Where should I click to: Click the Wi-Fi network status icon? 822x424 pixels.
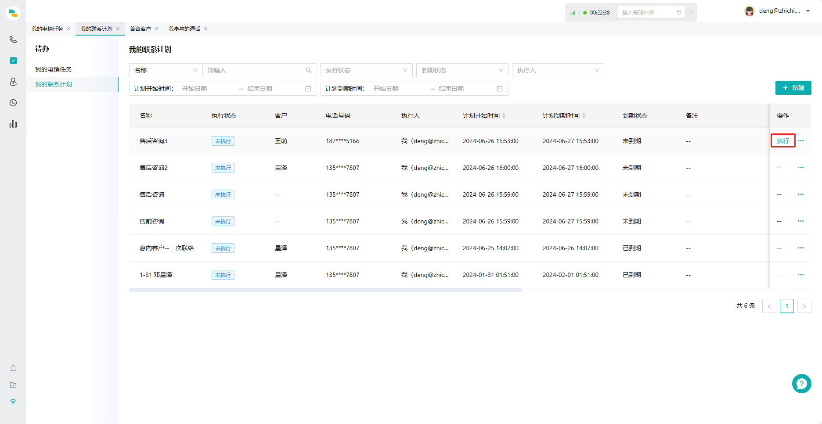point(13,402)
